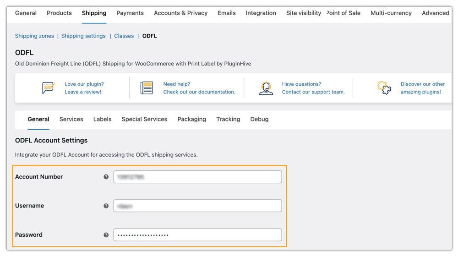Open the Advanced tab
This screenshot has height=256, width=458.
coord(436,13)
